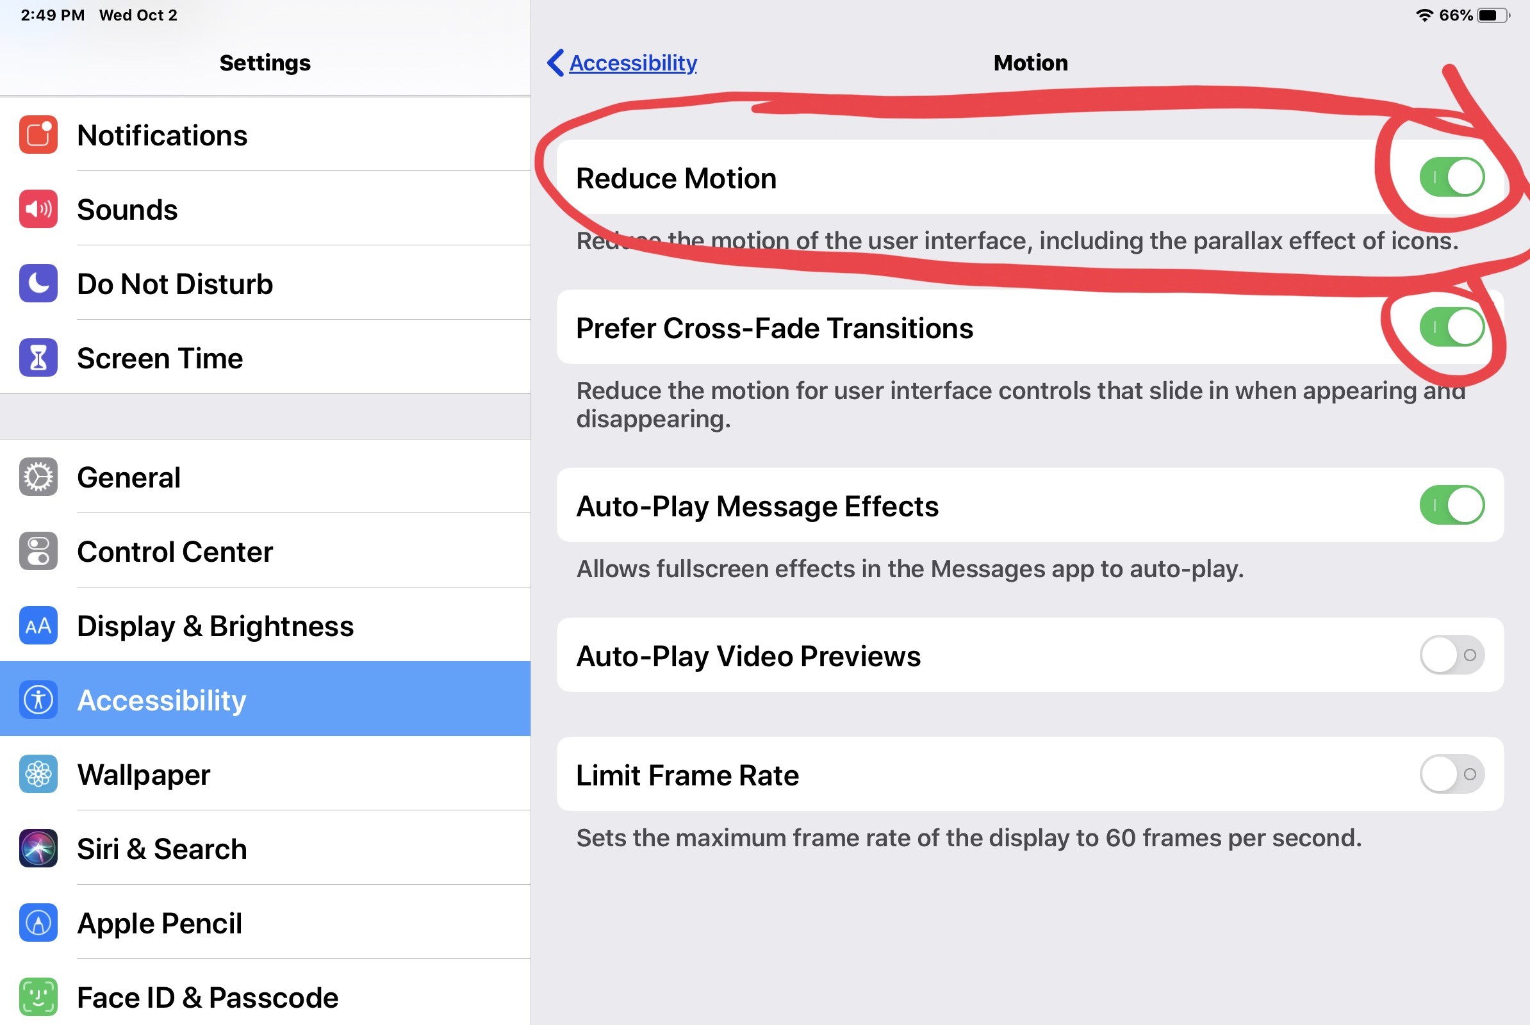Disable Auto-Play Message Effects switch
The width and height of the screenshot is (1530, 1025).
pyautogui.click(x=1452, y=505)
